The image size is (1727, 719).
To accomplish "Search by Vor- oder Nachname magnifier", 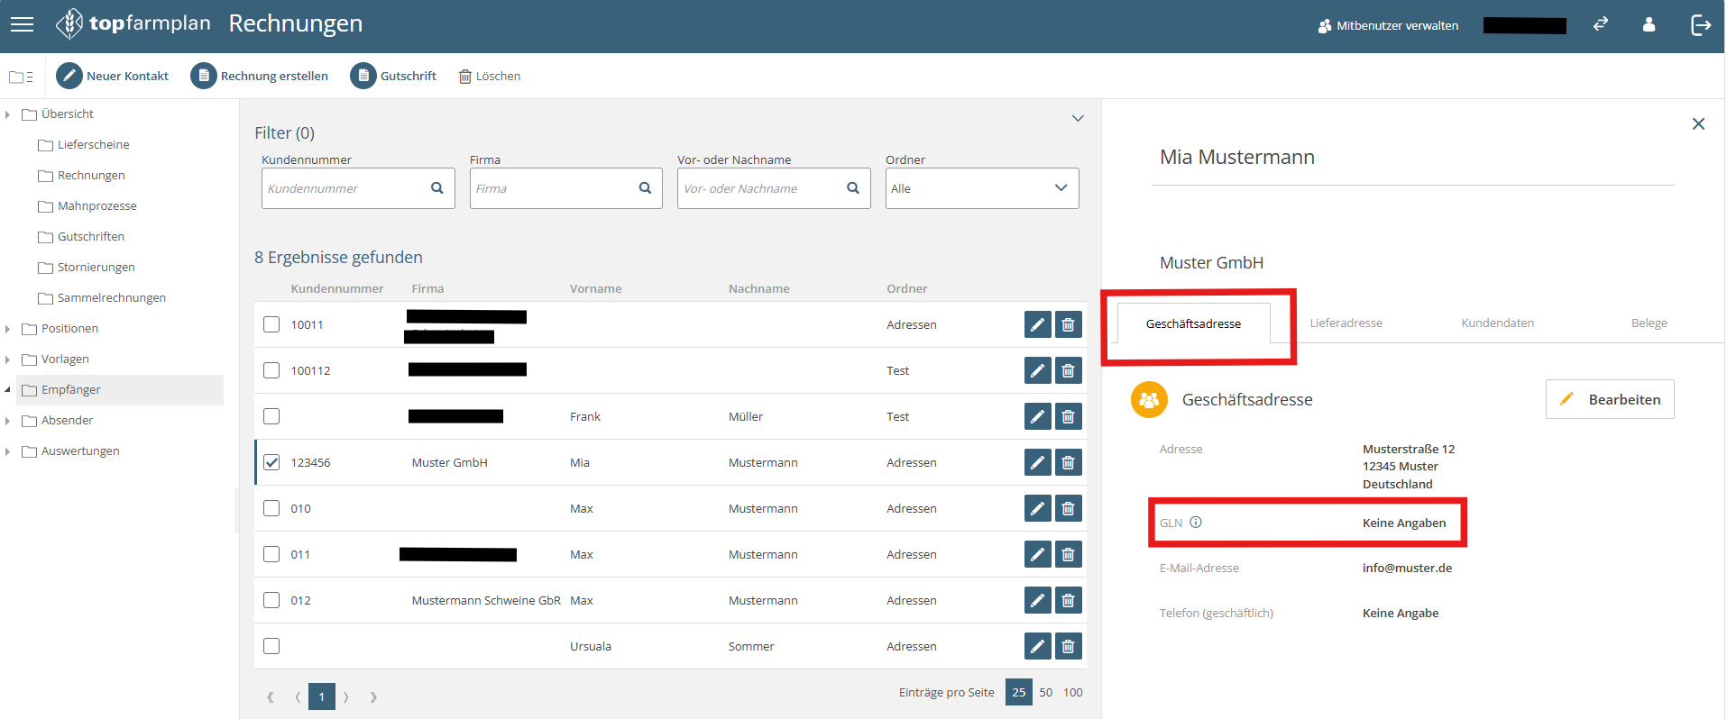I will (x=853, y=188).
